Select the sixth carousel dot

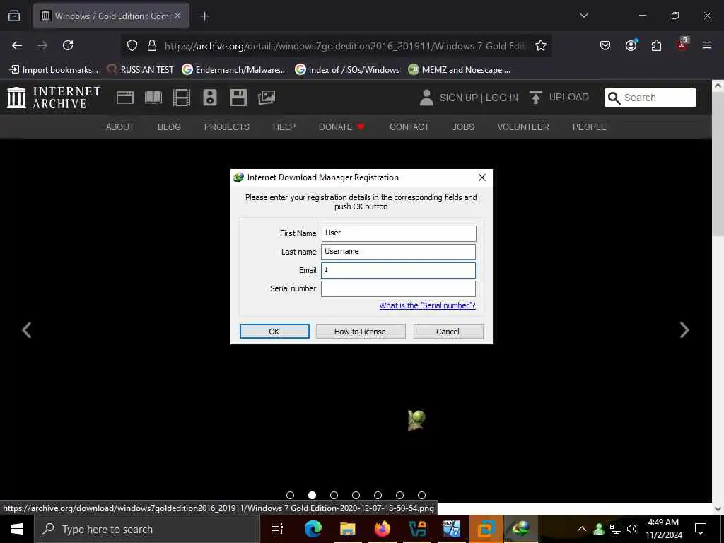coord(399,495)
